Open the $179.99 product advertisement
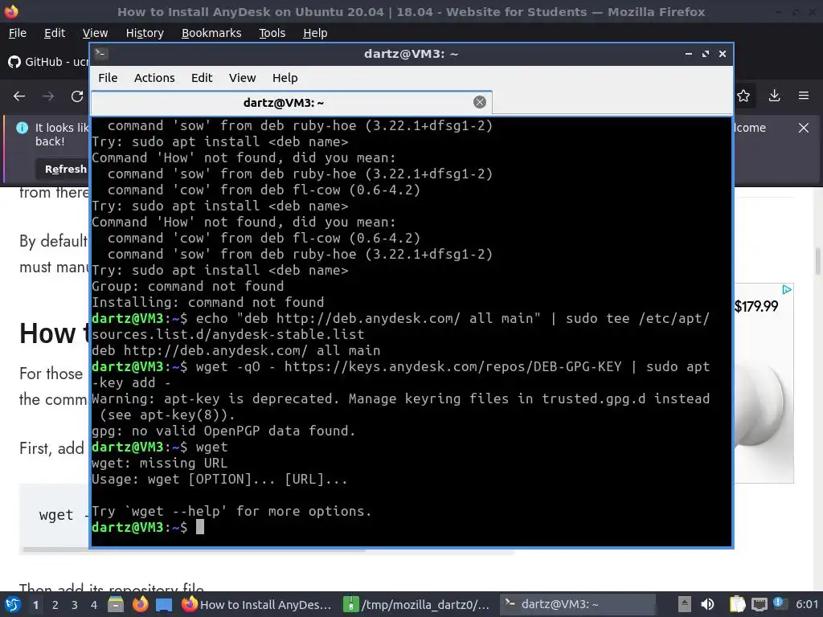The width and height of the screenshot is (823, 617). [x=764, y=383]
